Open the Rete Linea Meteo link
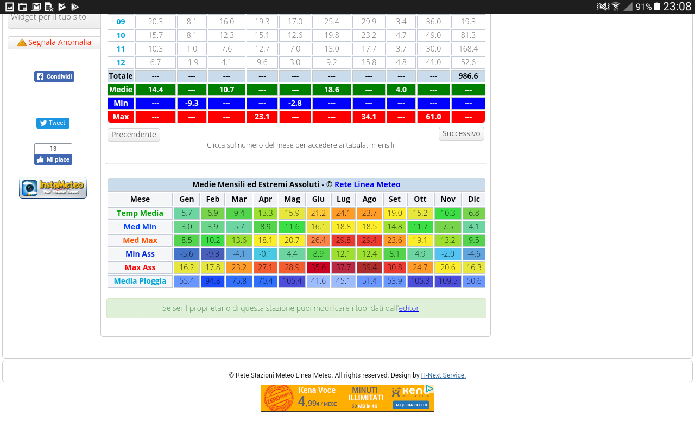Image resolution: width=695 pixels, height=434 pixels. click(367, 184)
